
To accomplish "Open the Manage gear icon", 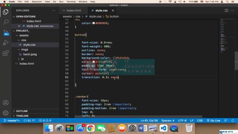I will point(6,113).
